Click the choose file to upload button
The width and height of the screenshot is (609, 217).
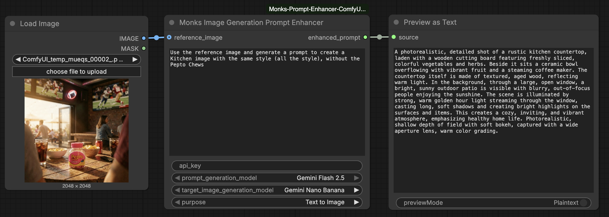pyautogui.click(x=76, y=72)
